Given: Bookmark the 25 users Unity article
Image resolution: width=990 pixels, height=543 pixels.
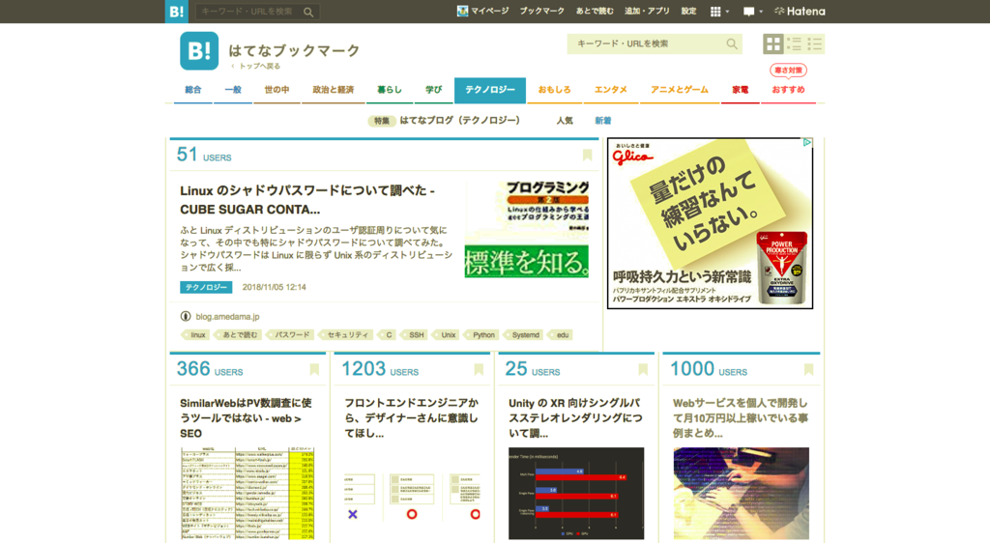Looking at the screenshot, I should pos(643,369).
